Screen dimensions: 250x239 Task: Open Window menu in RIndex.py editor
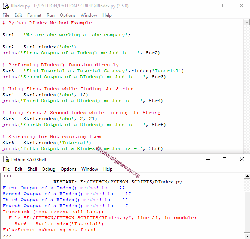[89, 15]
